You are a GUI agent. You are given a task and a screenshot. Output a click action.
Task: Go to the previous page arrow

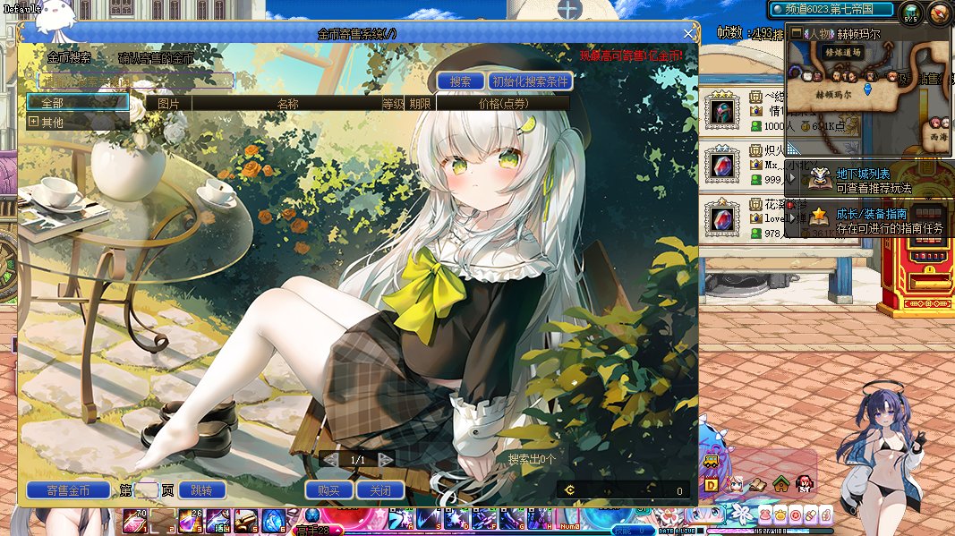pos(330,460)
